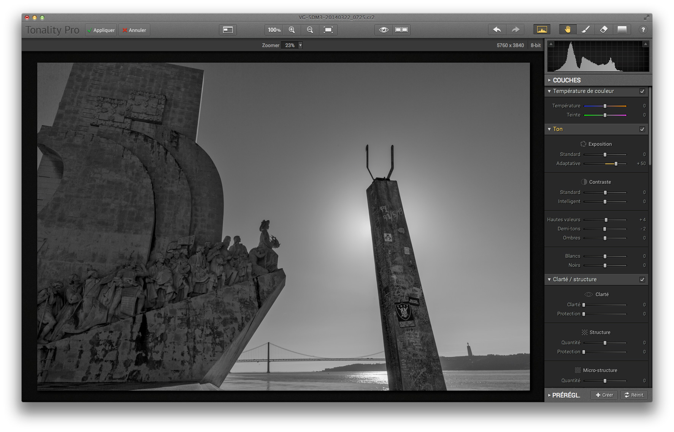Screen dimensions: 674x432
Task: Click the Structure pattern icon
Action: point(585,332)
